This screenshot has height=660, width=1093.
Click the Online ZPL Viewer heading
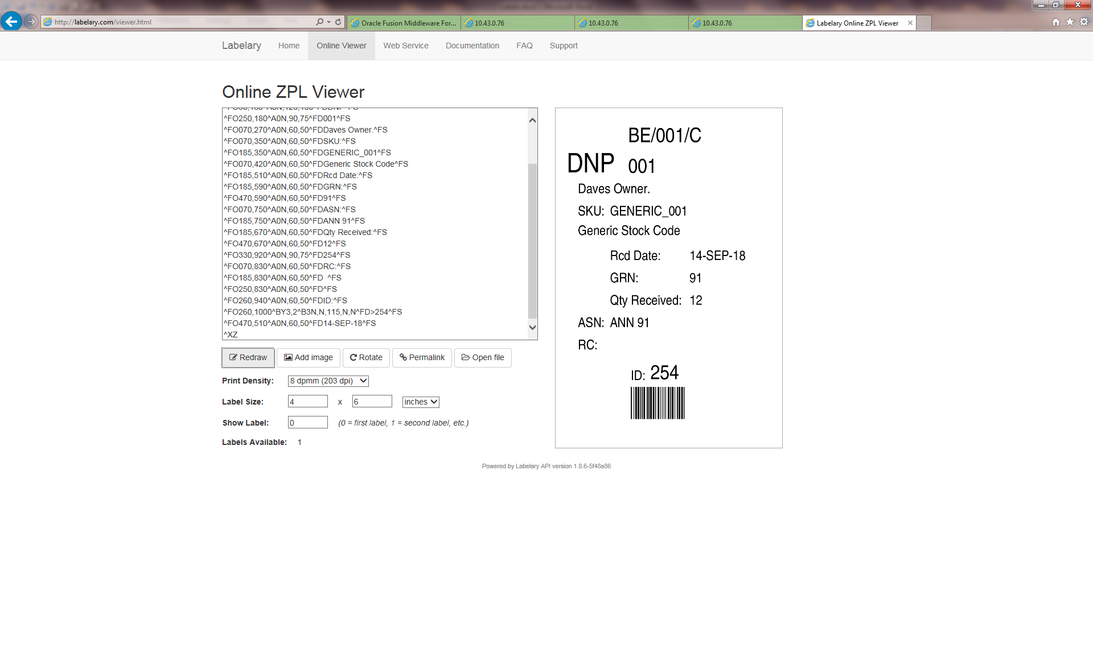click(x=293, y=92)
